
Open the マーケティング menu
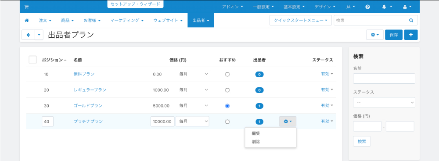pos(127,21)
